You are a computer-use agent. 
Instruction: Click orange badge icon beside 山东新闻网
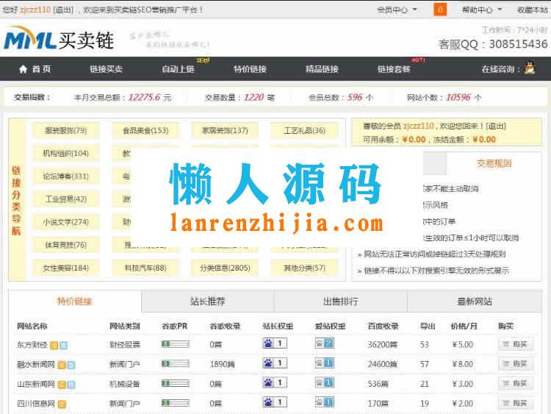click(x=62, y=385)
